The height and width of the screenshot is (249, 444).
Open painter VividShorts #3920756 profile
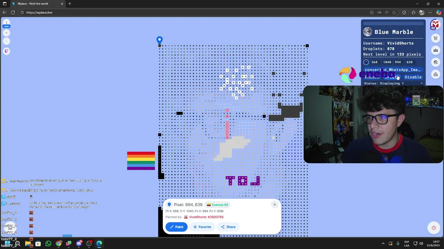(206, 217)
